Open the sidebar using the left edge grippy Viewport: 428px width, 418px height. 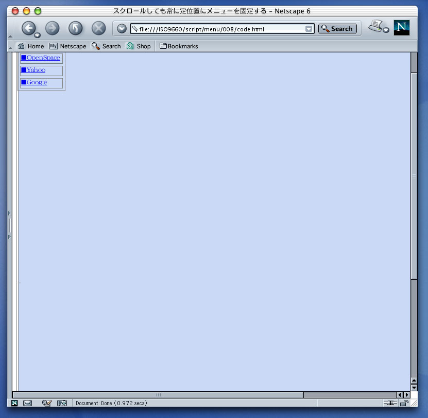click(10, 225)
